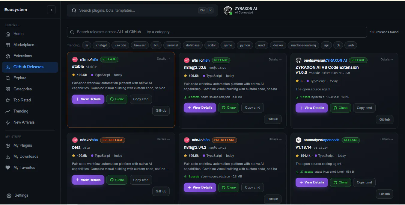Select the 'terminal' trending tag
Image resolution: width=405 pixels, height=205 pixels.
point(172,45)
